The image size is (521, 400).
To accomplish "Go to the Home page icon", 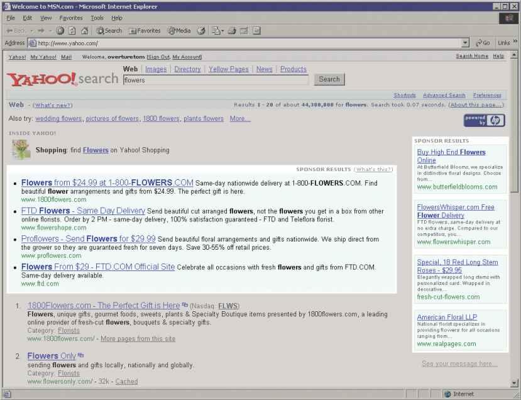I will click(84, 30).
